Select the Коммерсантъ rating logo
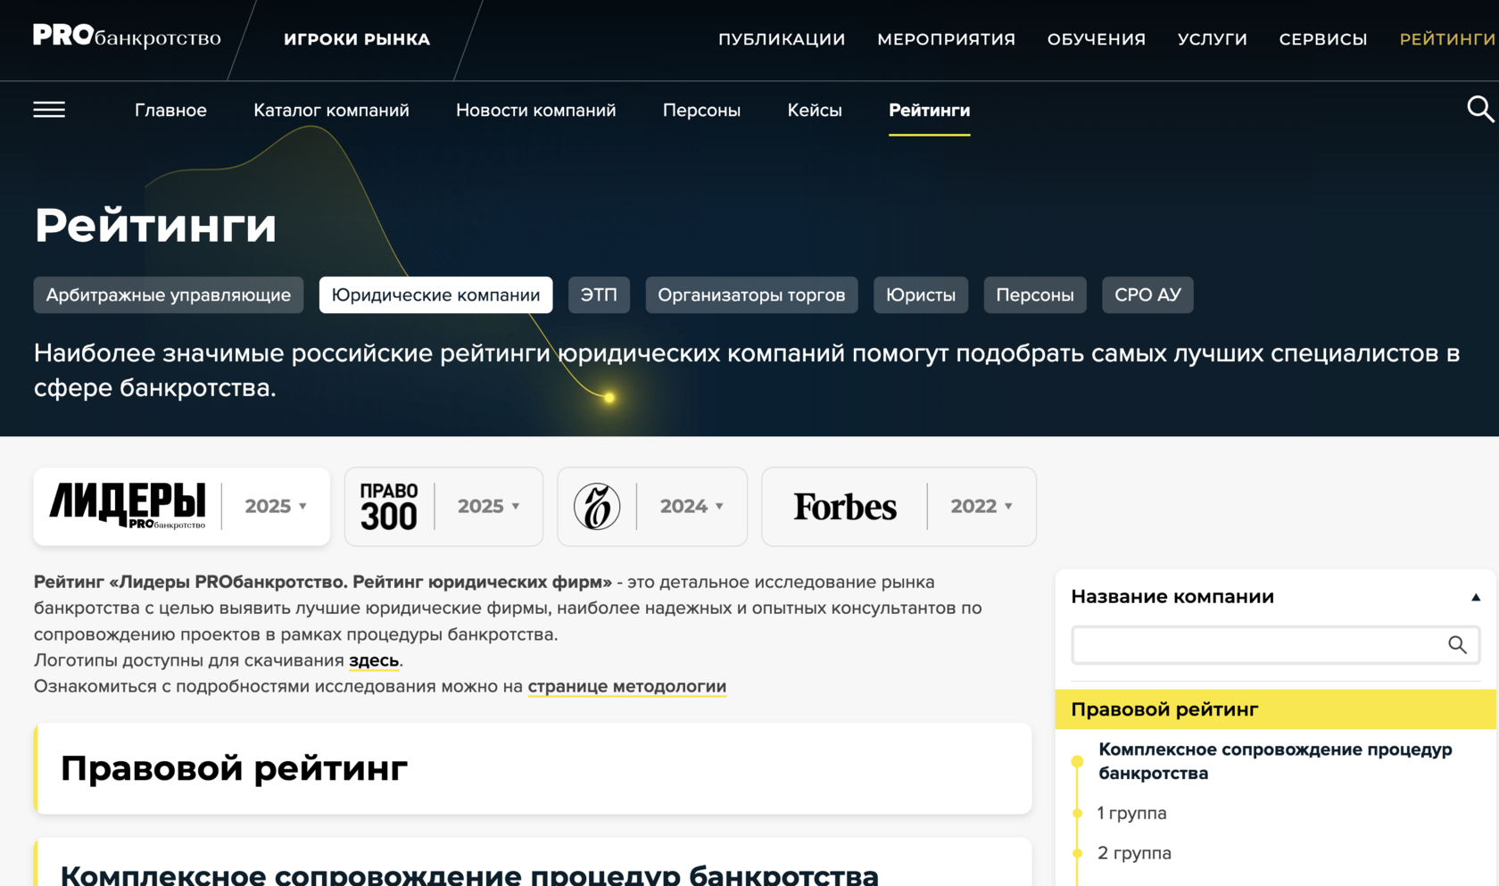This screenshot has height=886, width=1499. click(x=597, y=506)
